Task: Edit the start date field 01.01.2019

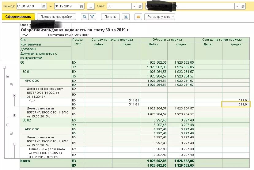Action: [29, 6]
